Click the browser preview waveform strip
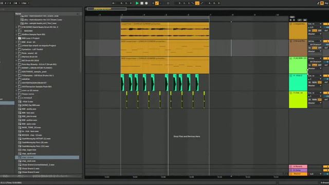 [x=41, y=176]
